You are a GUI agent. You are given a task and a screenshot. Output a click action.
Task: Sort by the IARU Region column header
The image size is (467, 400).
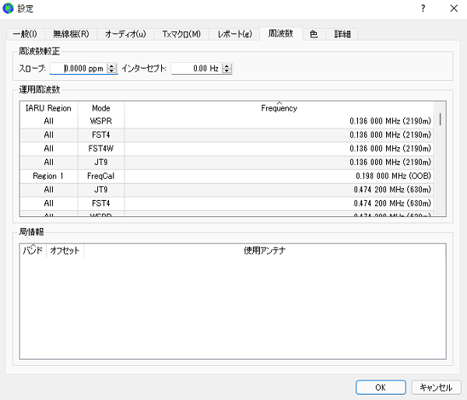(48, 108)
